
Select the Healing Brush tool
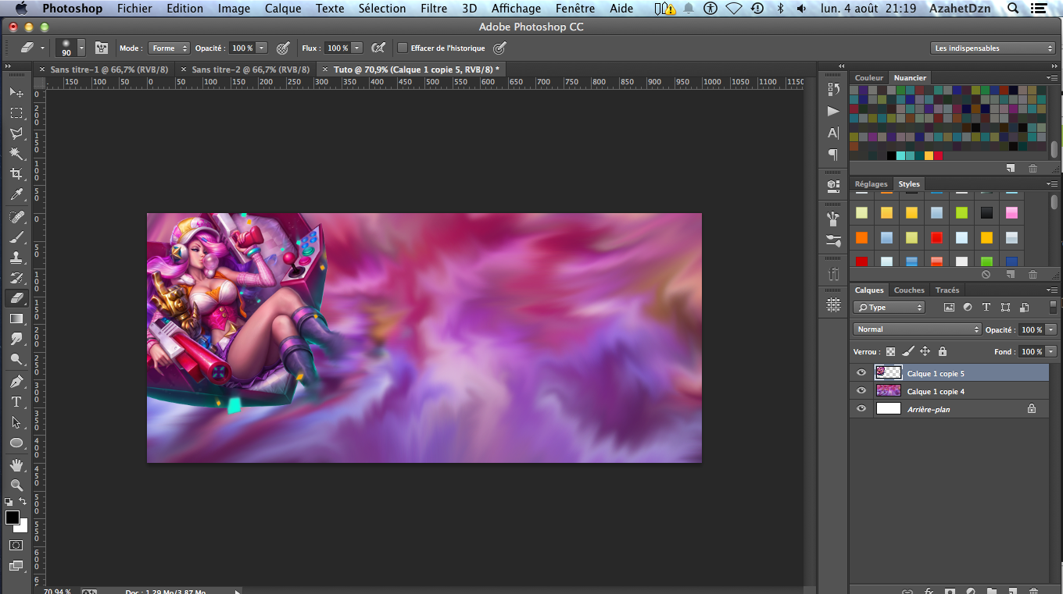point(16,216)
